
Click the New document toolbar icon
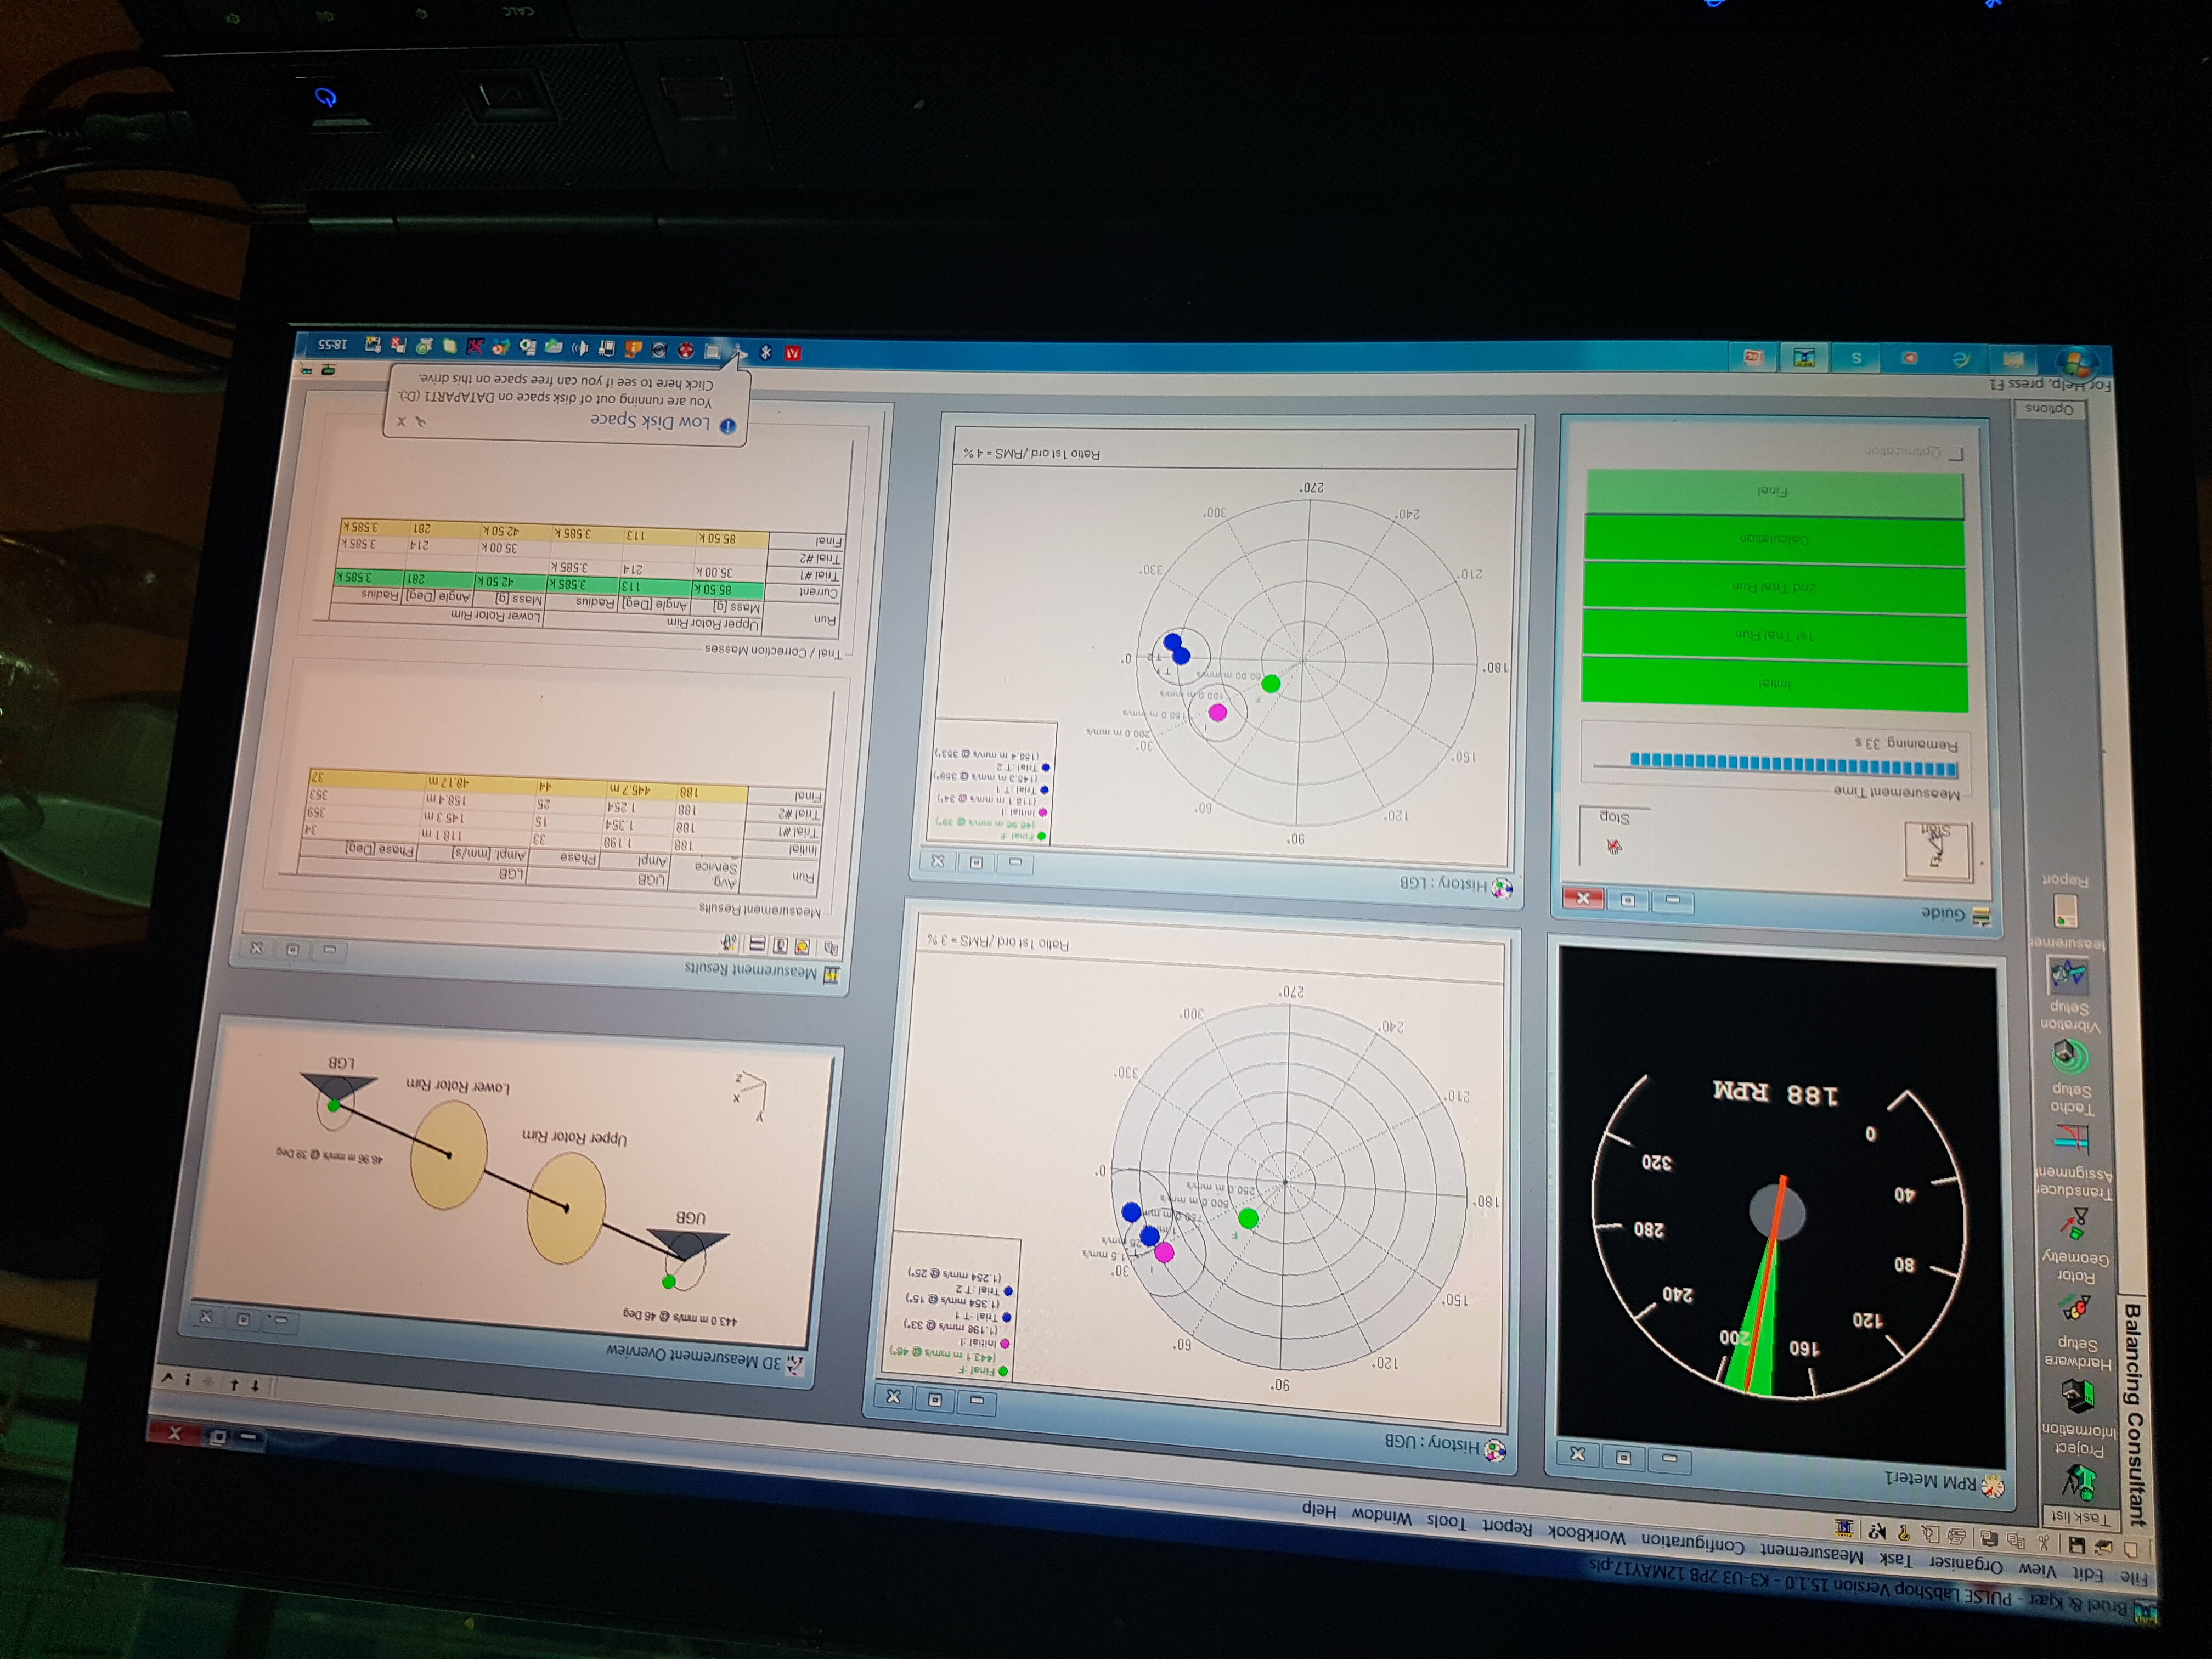click(x=2130, y=1549)
